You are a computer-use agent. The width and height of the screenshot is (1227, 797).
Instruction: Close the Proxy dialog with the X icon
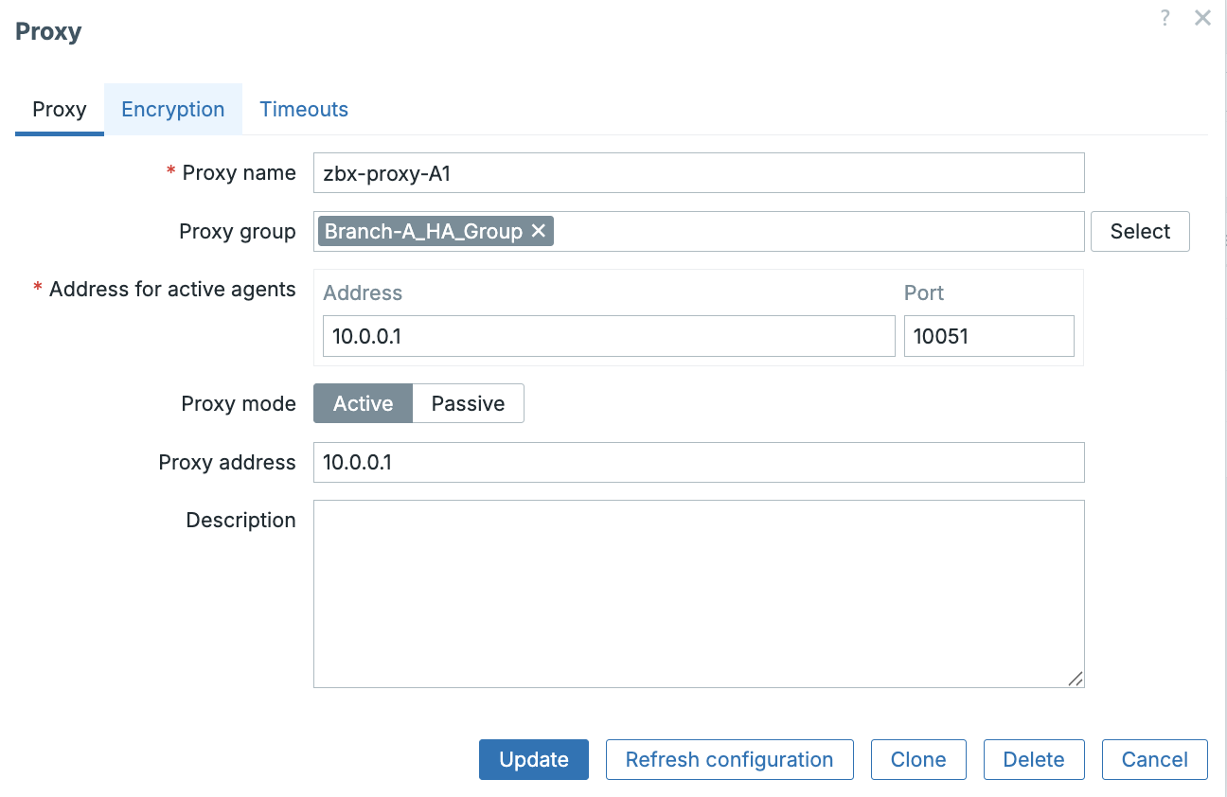pyautogui.click(x=1202, y=17)
